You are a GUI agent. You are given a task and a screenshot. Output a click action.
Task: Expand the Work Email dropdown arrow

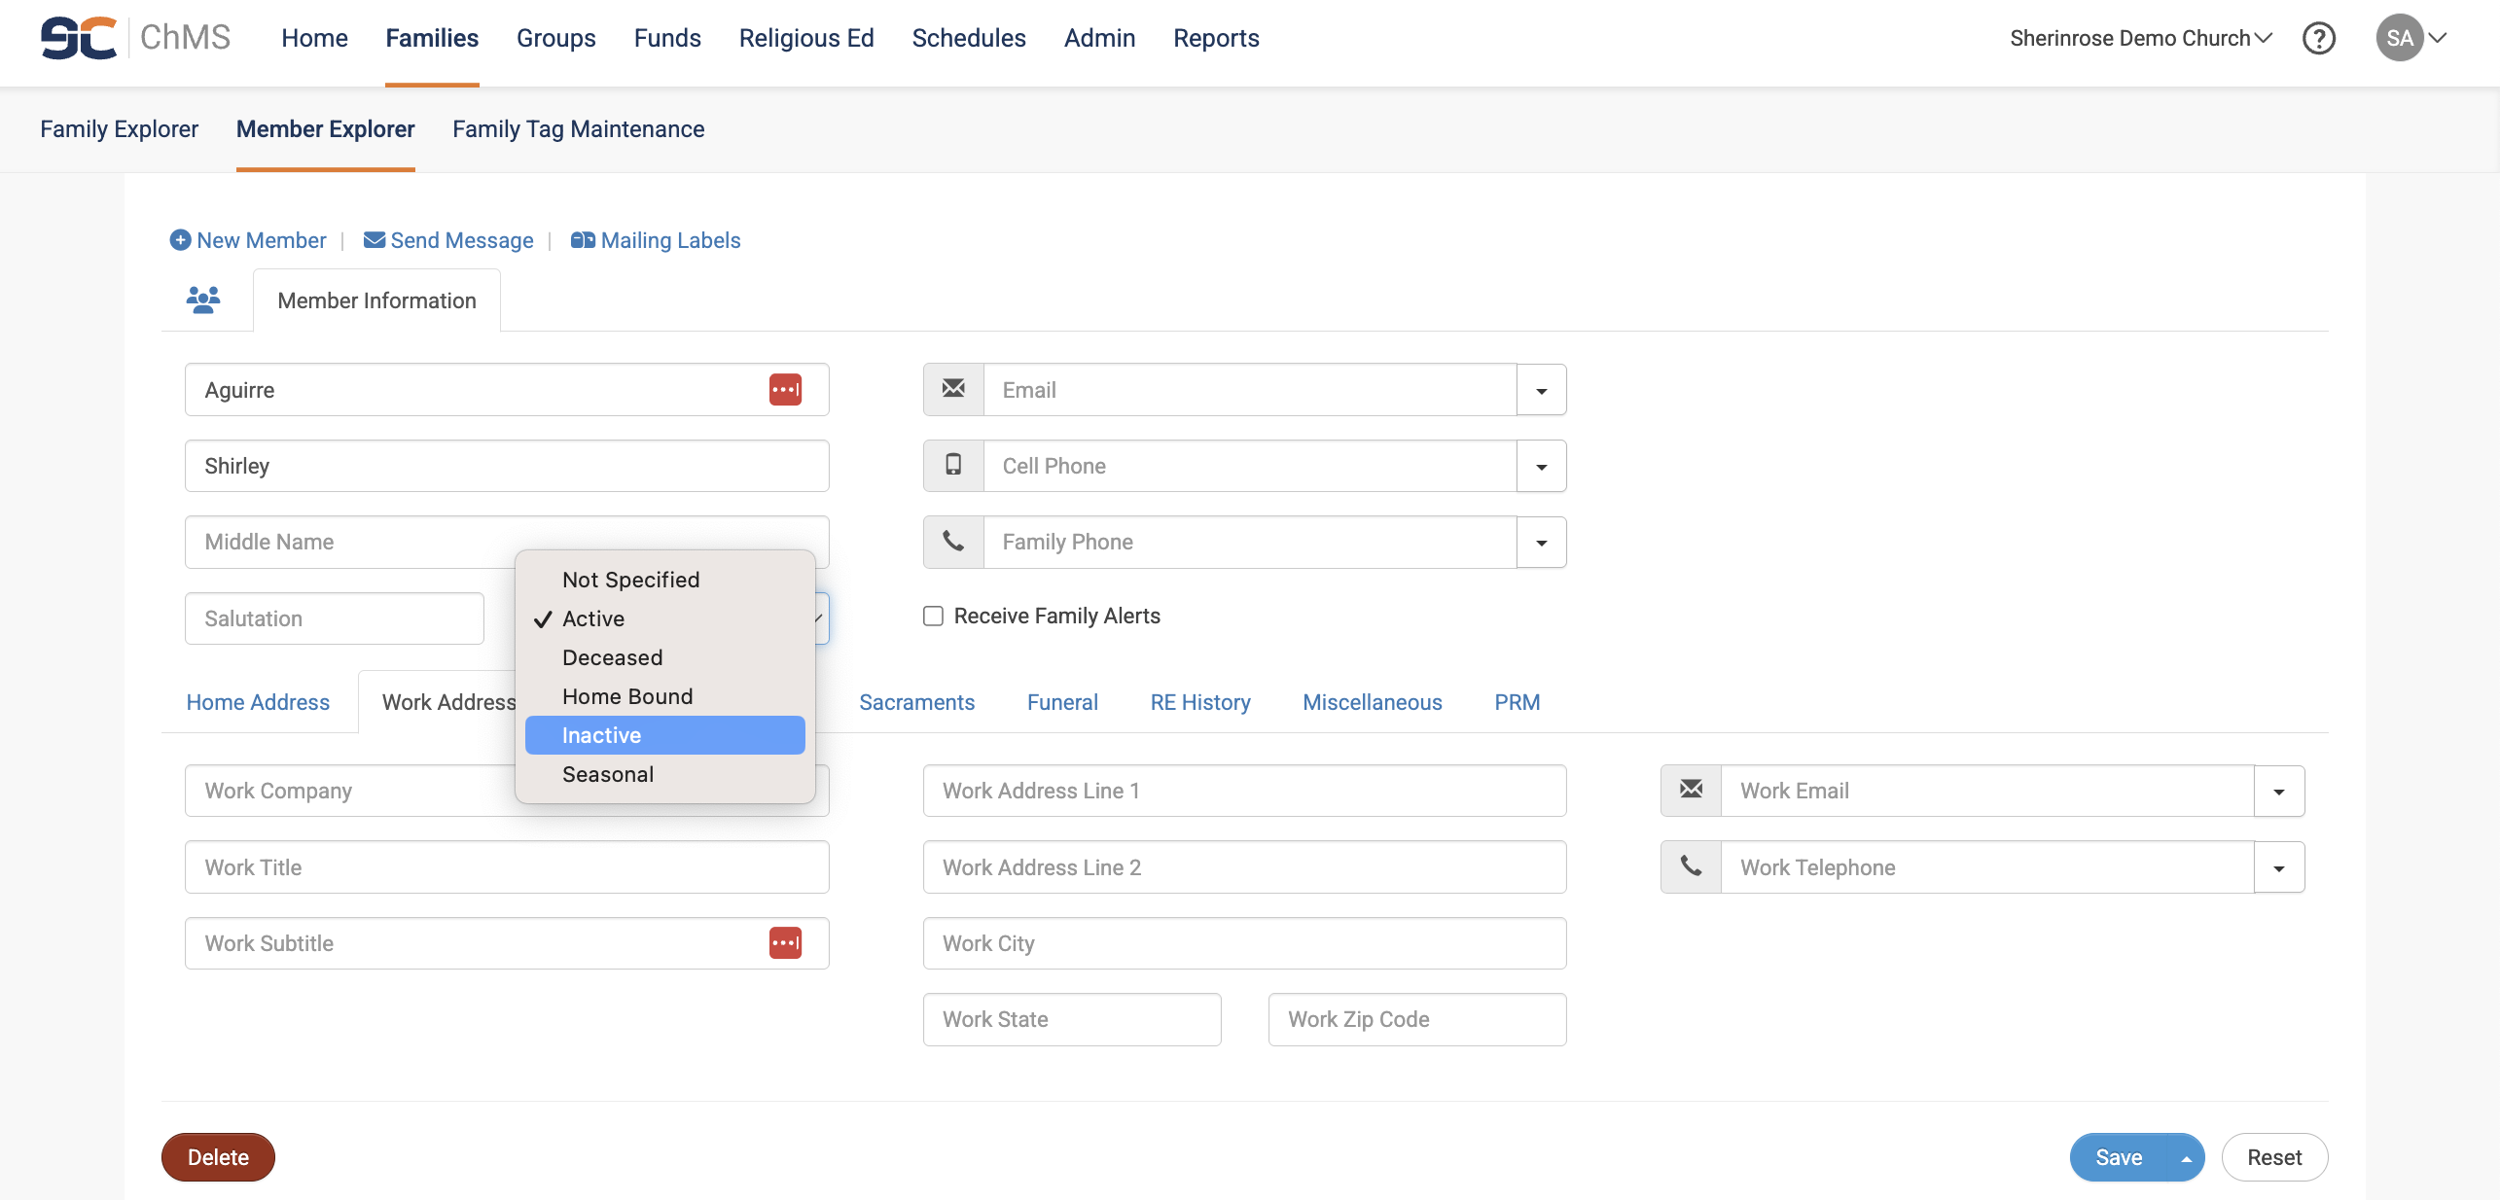(x=2278, y=791)
